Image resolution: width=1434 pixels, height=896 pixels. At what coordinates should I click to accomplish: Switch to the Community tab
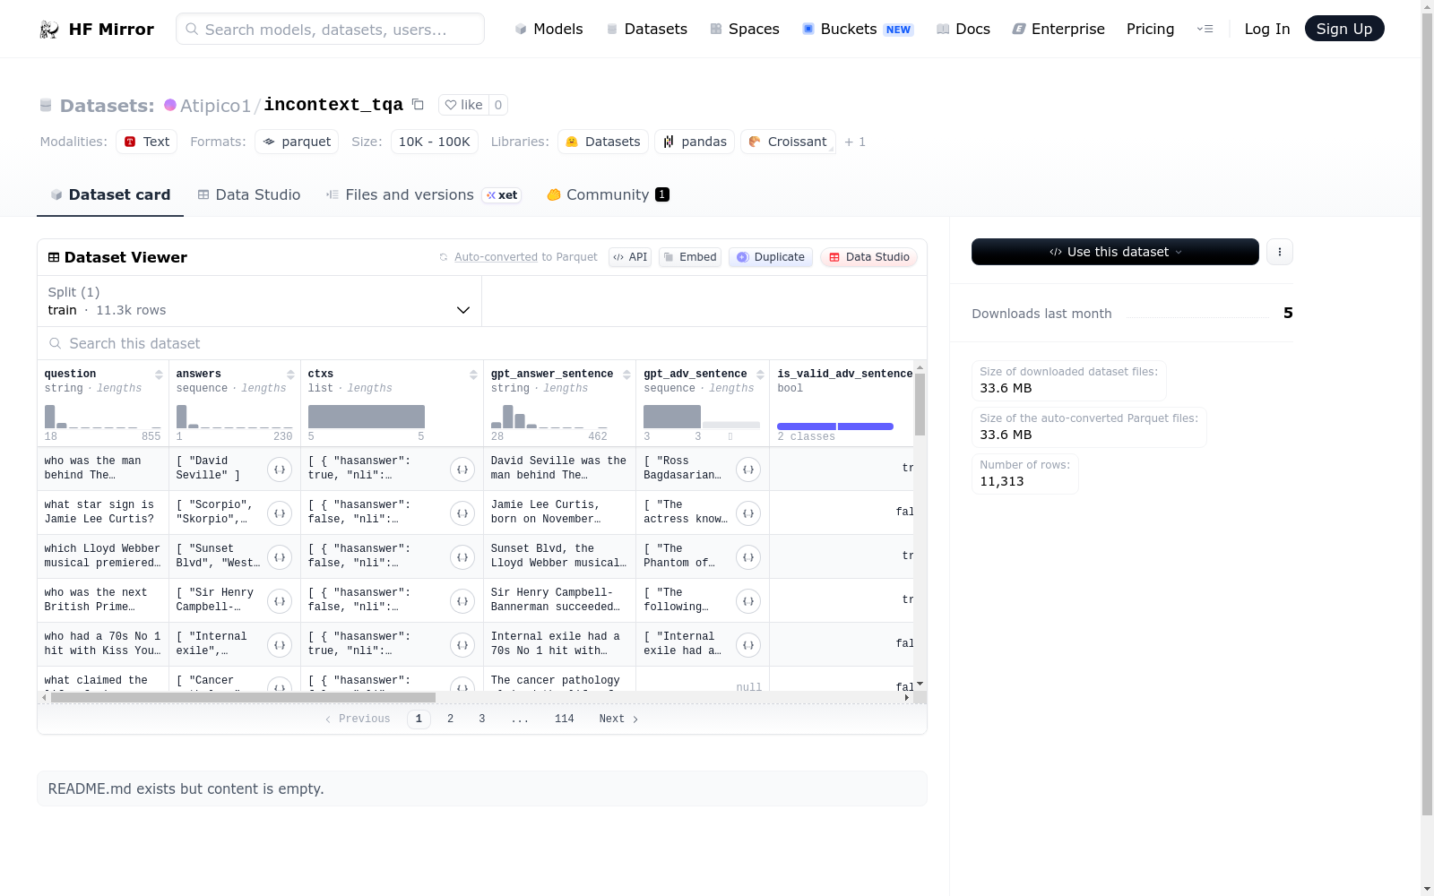(608, 194)
